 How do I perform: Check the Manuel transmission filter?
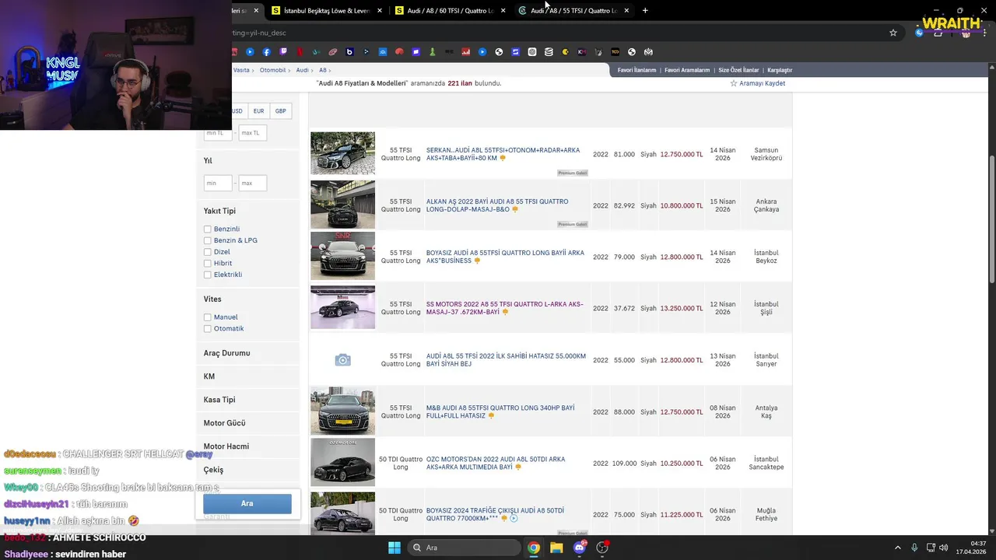click(208, 317)
